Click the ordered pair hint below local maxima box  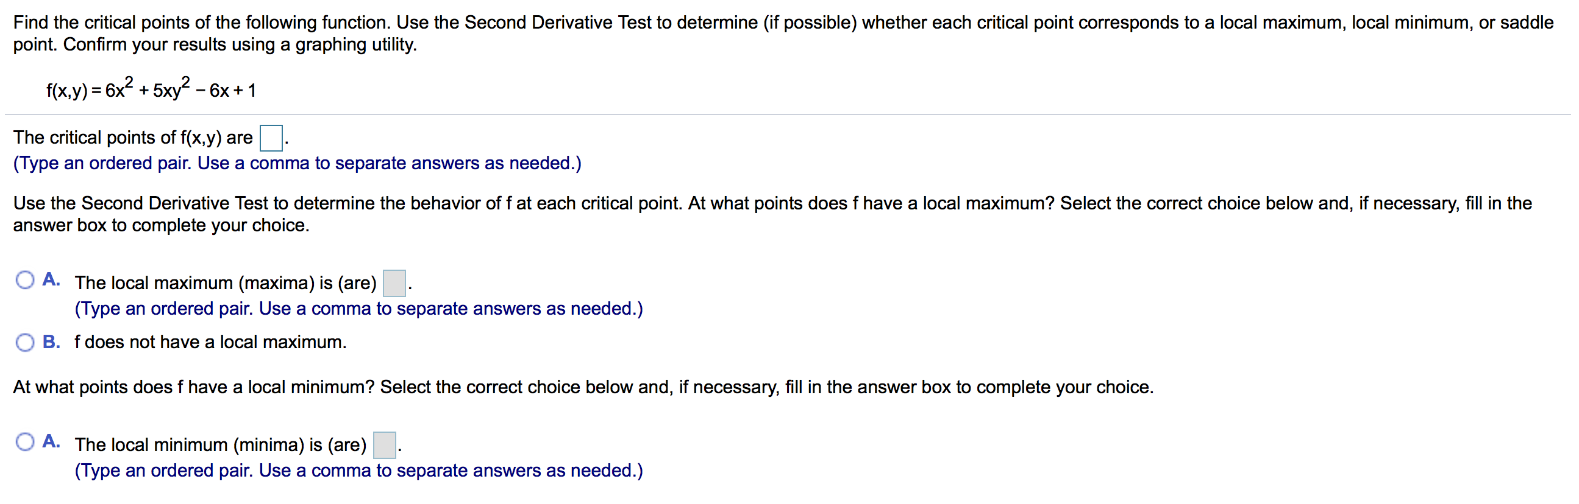[358, 308]
